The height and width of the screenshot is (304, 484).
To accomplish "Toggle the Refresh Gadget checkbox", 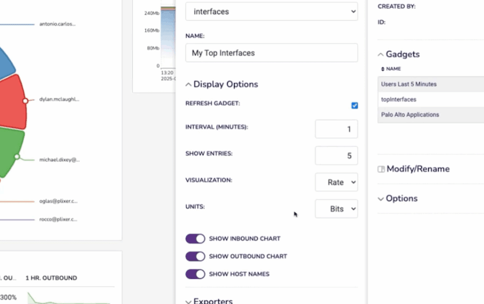I will [x=354, y=105].
